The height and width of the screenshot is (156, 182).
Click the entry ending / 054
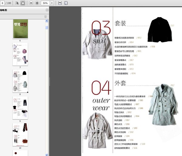pos(124,42)
